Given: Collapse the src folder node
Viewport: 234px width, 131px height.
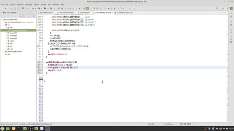Looking at the screenshot, I should coord(4,25).
